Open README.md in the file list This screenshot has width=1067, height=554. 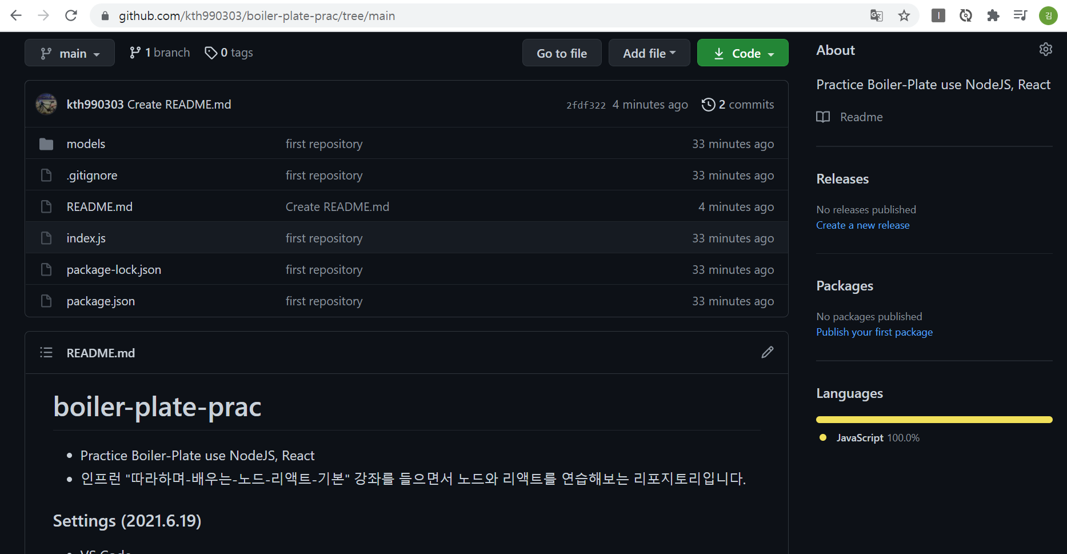99,207
